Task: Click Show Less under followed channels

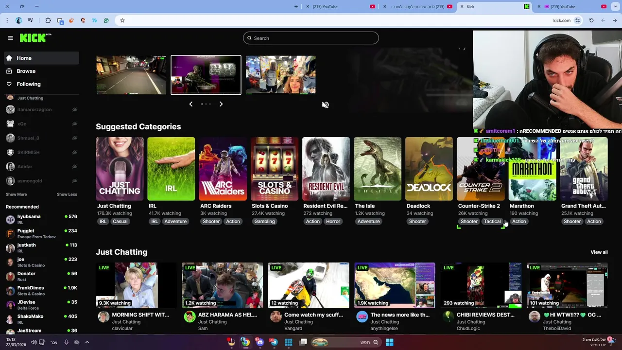Action: tap(67, 194)
